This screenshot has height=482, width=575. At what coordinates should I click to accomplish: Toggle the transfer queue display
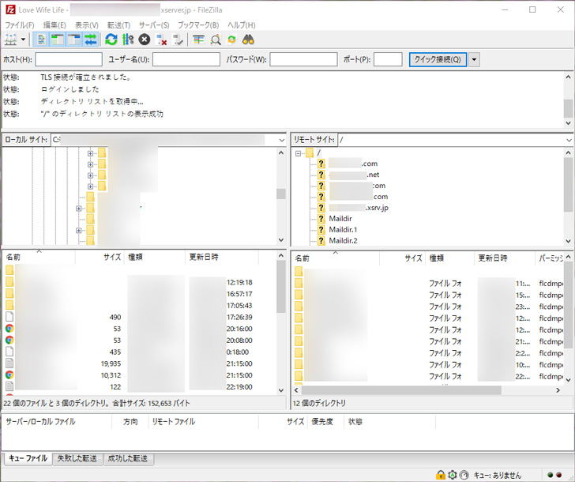91,39
